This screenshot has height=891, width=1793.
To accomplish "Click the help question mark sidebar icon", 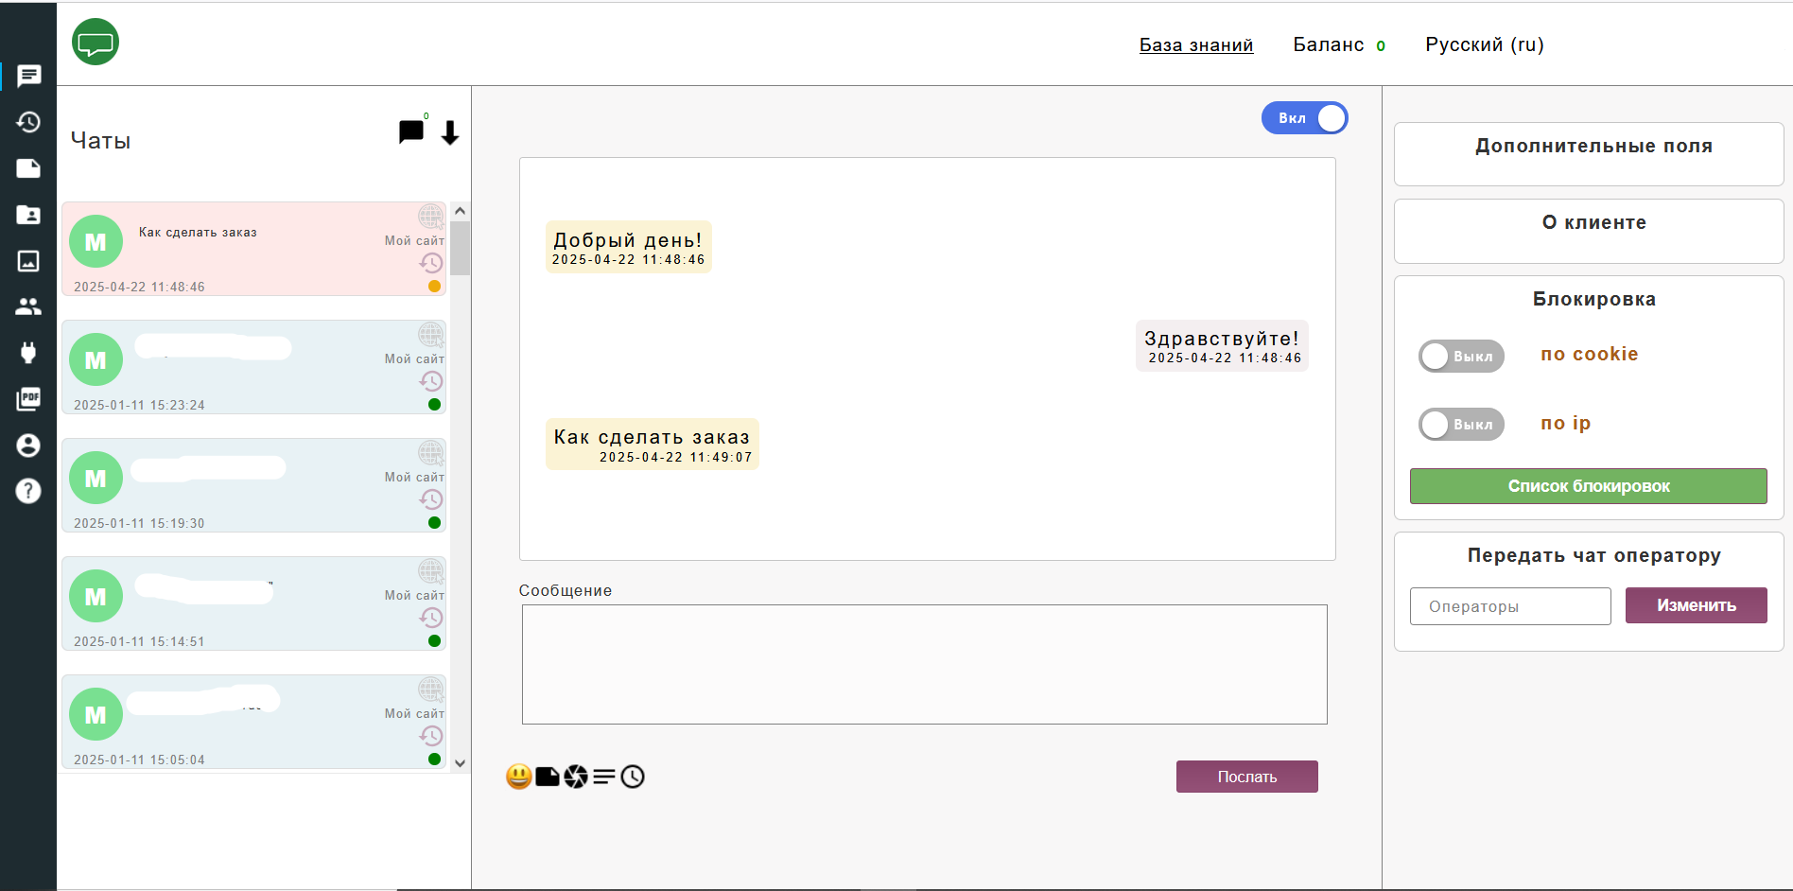I will tap(28, 491).
